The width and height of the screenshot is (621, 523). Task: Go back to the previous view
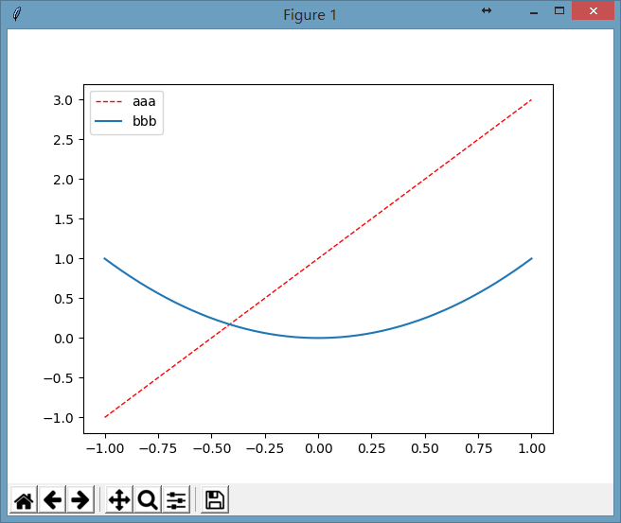52,499
